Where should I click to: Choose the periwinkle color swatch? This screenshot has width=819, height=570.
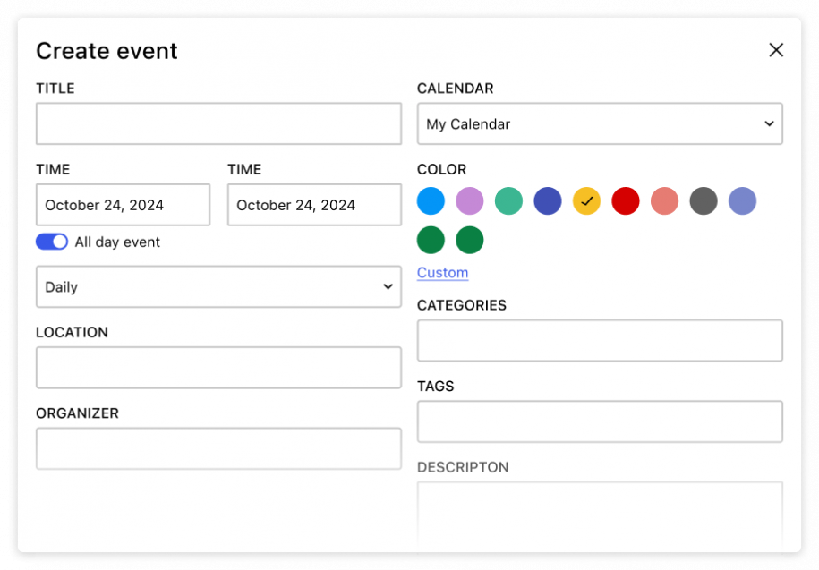743,201
